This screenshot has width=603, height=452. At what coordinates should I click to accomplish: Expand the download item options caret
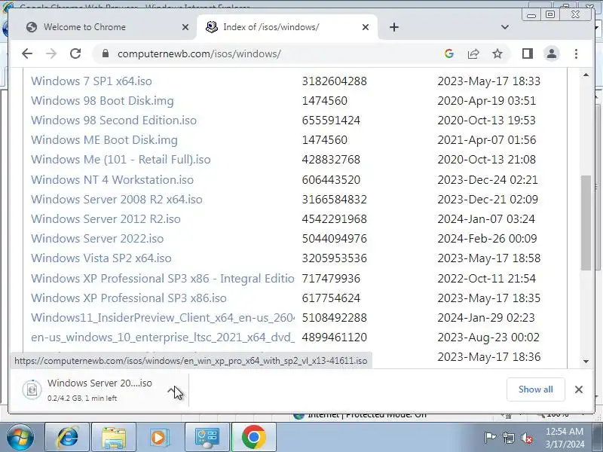point(172,390)
